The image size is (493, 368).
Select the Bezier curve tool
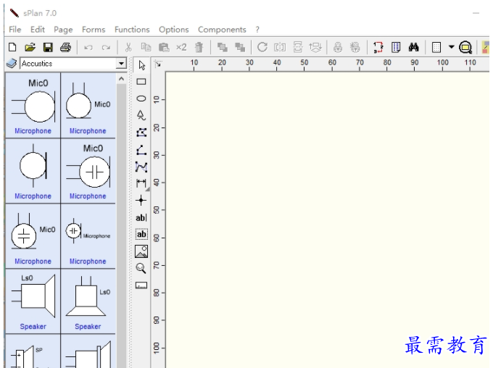point(141,167)
